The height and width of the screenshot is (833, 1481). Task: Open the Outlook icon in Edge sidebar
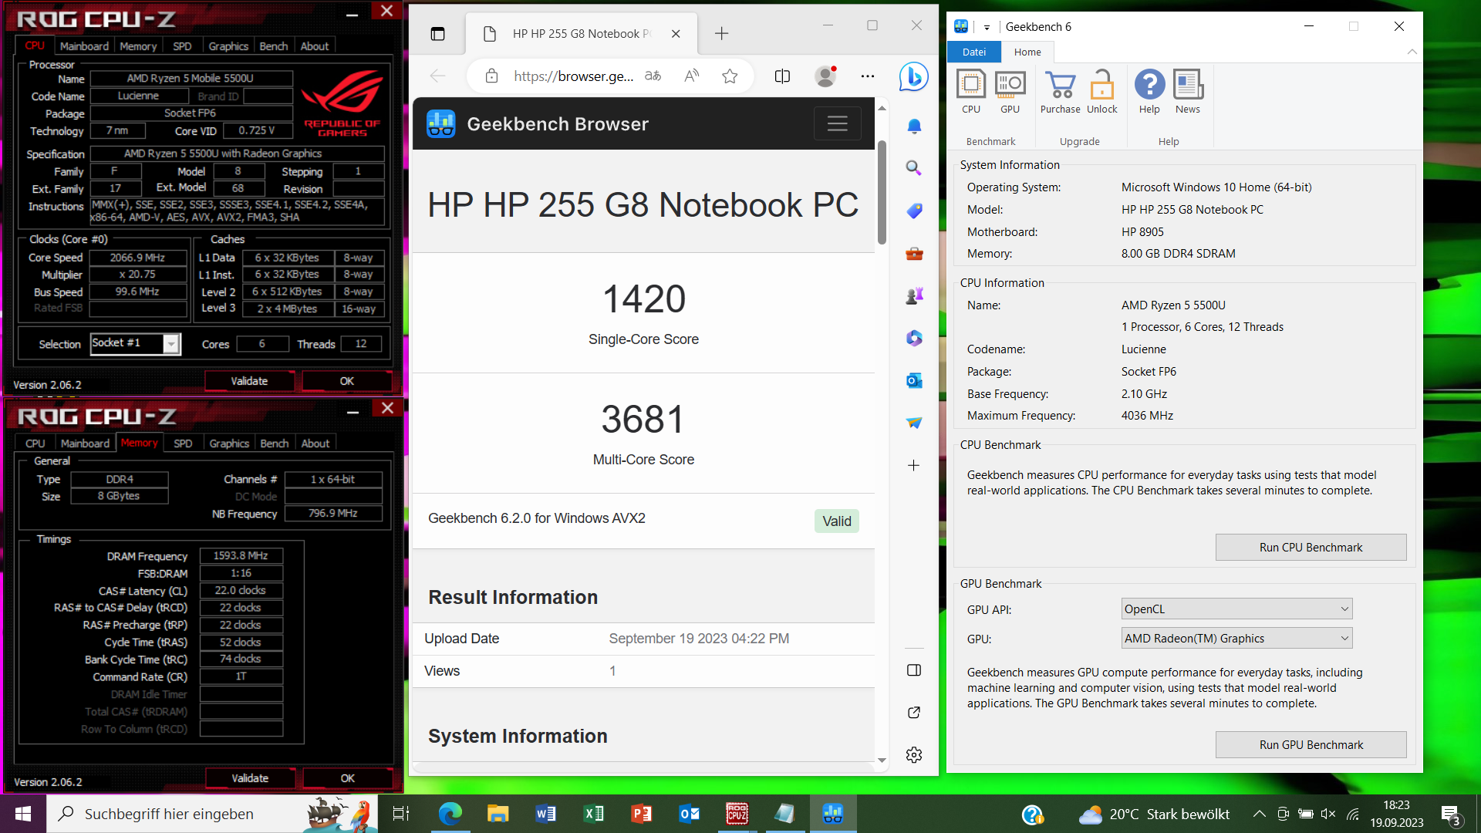[914, 380]
